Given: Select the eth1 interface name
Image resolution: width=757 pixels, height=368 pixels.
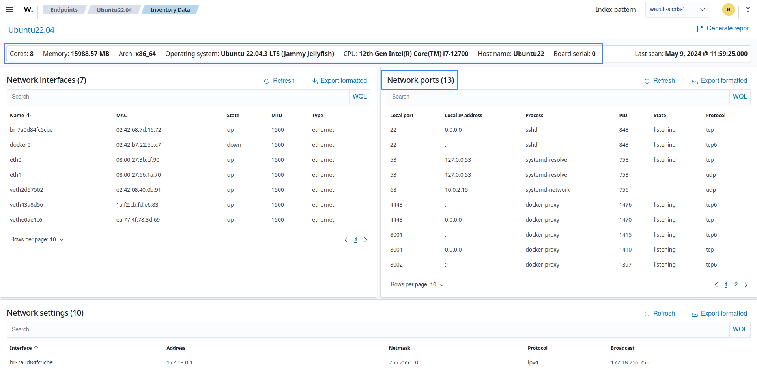Looking at the screenshot, I should coord(15,175).
